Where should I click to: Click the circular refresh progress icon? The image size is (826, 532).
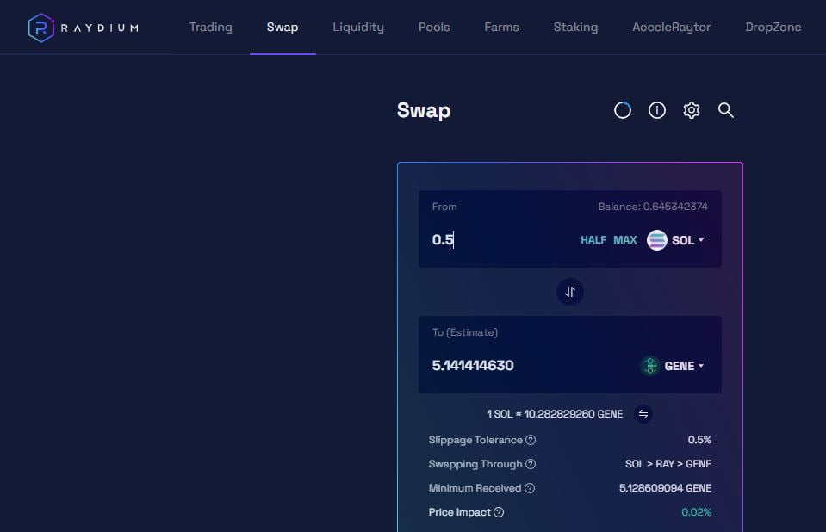622,110
